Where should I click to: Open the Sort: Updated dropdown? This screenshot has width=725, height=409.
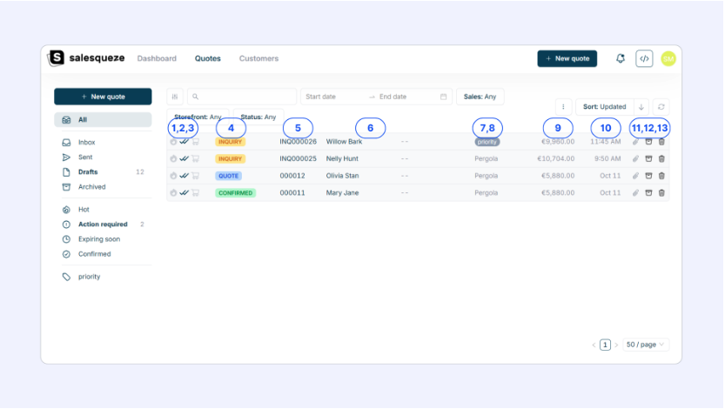[604, 107]
